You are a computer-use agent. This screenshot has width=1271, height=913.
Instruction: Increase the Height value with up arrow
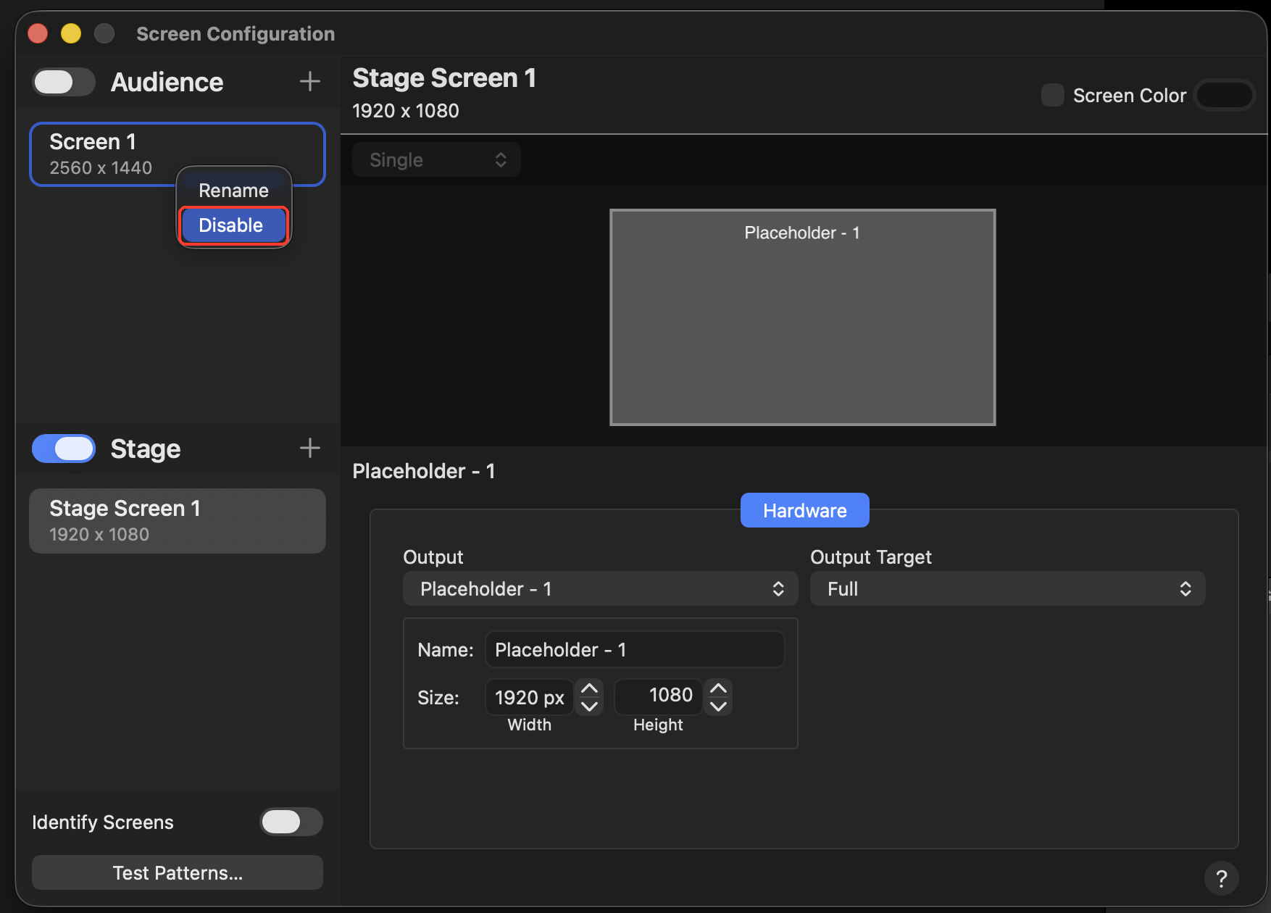pyautogui.click(x=718, y=688)
